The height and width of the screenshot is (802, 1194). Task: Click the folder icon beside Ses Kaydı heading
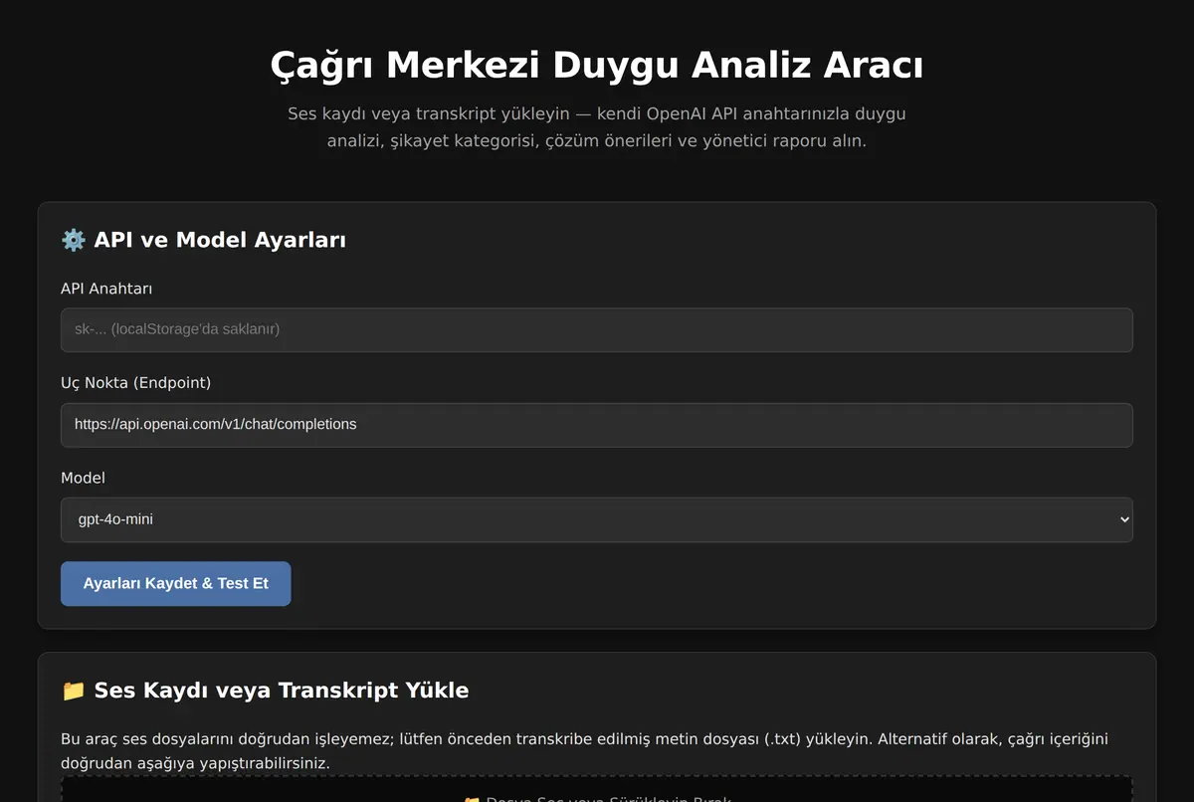tap(74, 691)
